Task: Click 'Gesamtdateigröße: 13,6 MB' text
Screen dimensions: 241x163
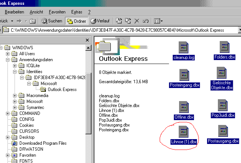Action: tap(123, 82)
